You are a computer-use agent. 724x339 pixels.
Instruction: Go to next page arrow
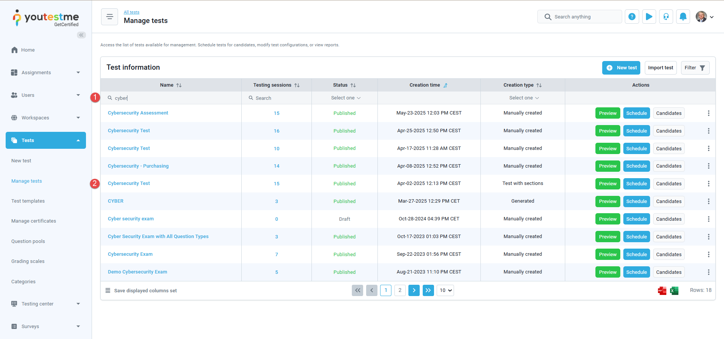pyautogui.click(x=414, y=290)
